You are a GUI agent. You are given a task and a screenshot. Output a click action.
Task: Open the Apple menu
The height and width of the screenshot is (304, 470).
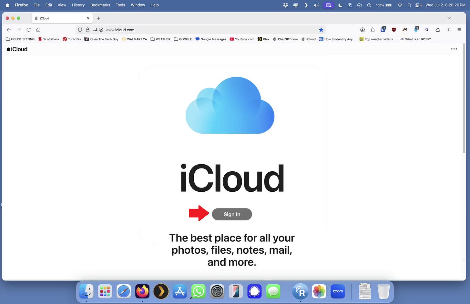coord(7,5)
